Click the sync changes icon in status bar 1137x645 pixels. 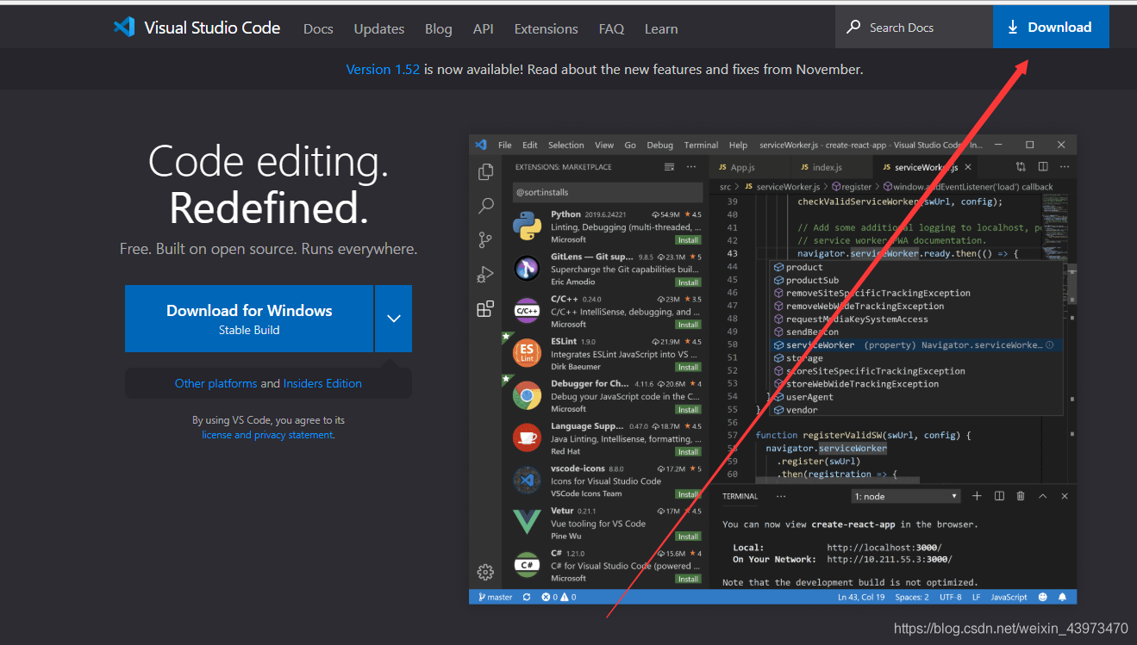pos(527,597)
